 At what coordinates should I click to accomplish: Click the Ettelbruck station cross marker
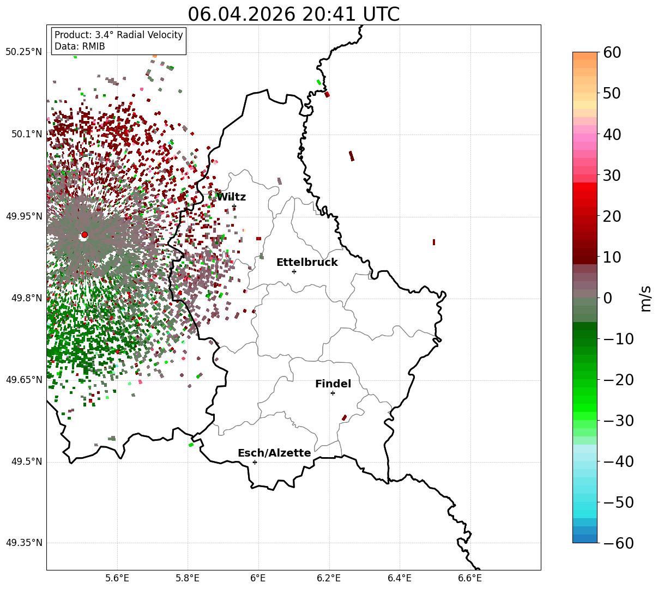pos(294,271)
